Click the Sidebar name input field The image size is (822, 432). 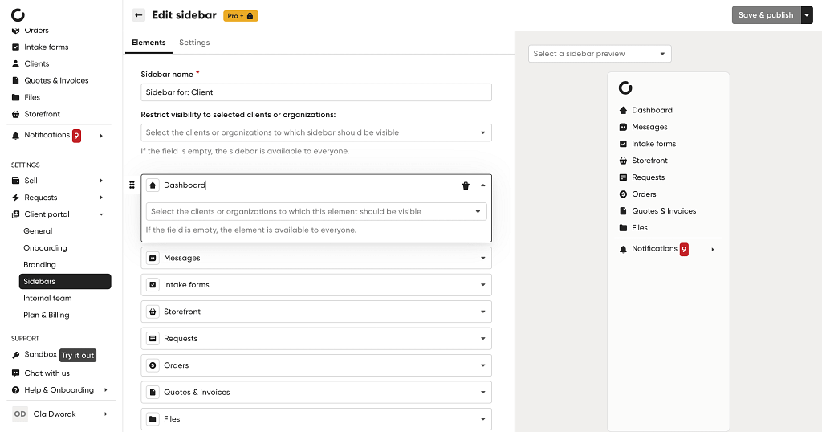tap(316, 92)
